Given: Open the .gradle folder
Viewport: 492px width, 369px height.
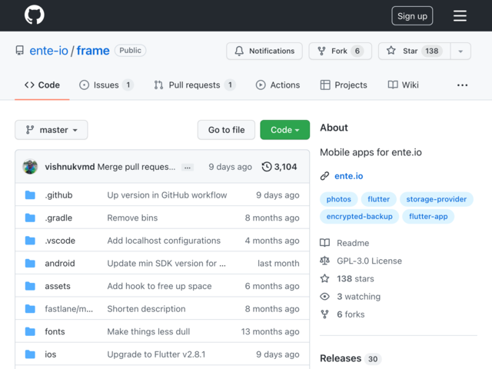Looking at the screenshot, I should (x=58, y=218).
